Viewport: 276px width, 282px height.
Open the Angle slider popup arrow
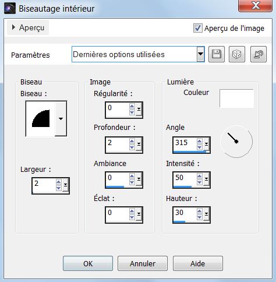[x=206, y=144]
